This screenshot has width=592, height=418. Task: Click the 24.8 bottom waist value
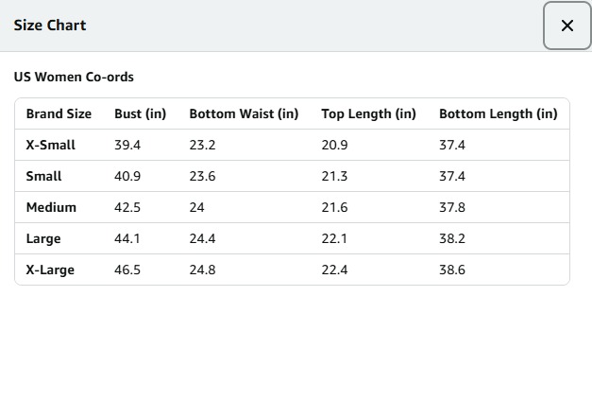pos(202,270)
